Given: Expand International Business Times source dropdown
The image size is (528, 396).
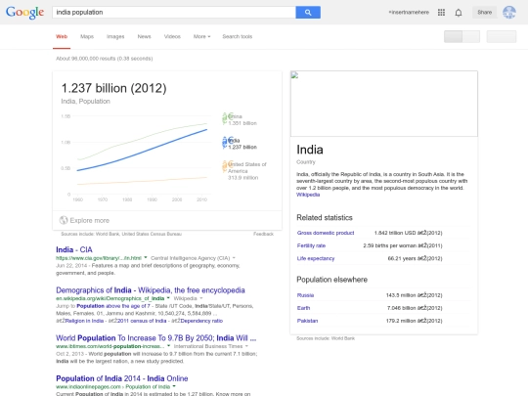Looking at the screenshot, I should click(246, 346).
